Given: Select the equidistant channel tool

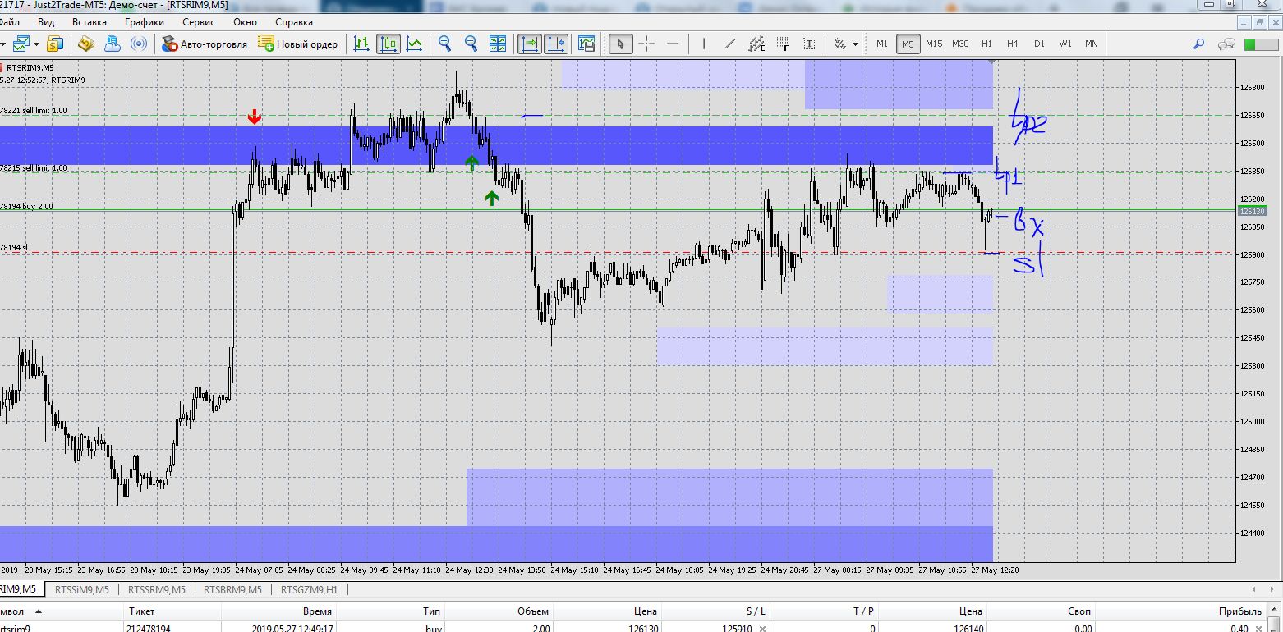Looking at the screenshot, I should [756, 44].
